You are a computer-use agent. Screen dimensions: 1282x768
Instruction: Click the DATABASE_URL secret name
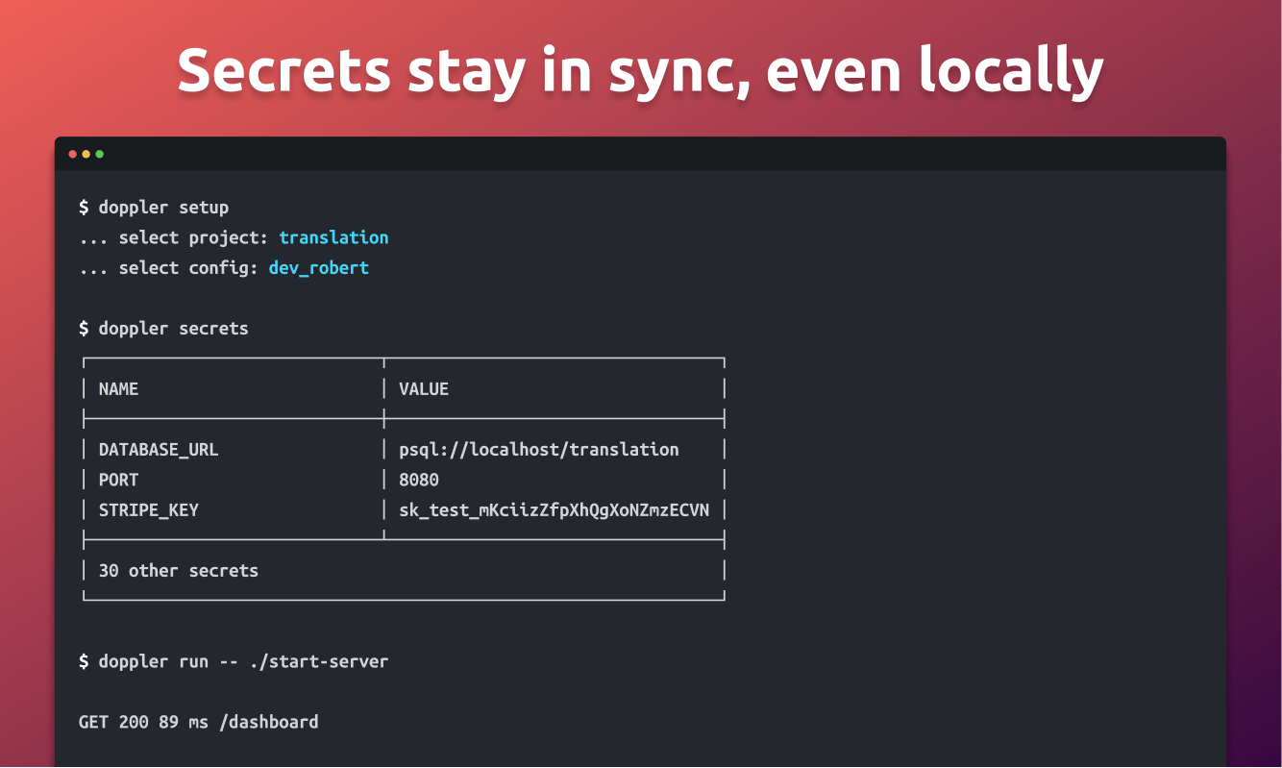pyautogui.click(x=159, y=450)
